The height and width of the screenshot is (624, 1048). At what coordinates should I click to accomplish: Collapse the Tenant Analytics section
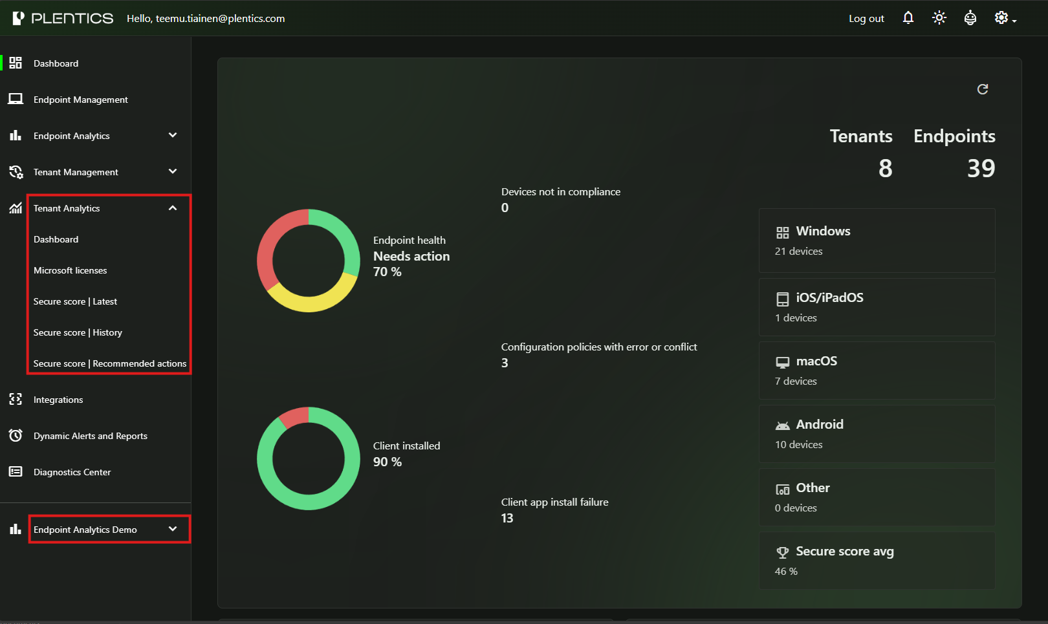173,208
